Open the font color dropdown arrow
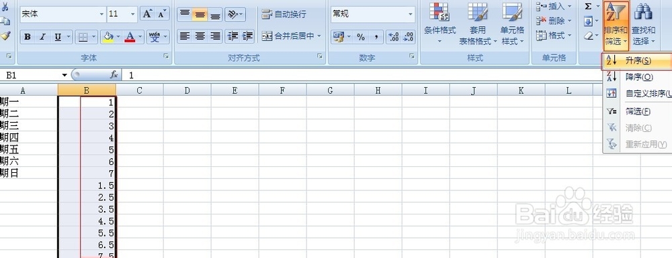The width and height of the screenshot is (672, 258). pos(141,37)
